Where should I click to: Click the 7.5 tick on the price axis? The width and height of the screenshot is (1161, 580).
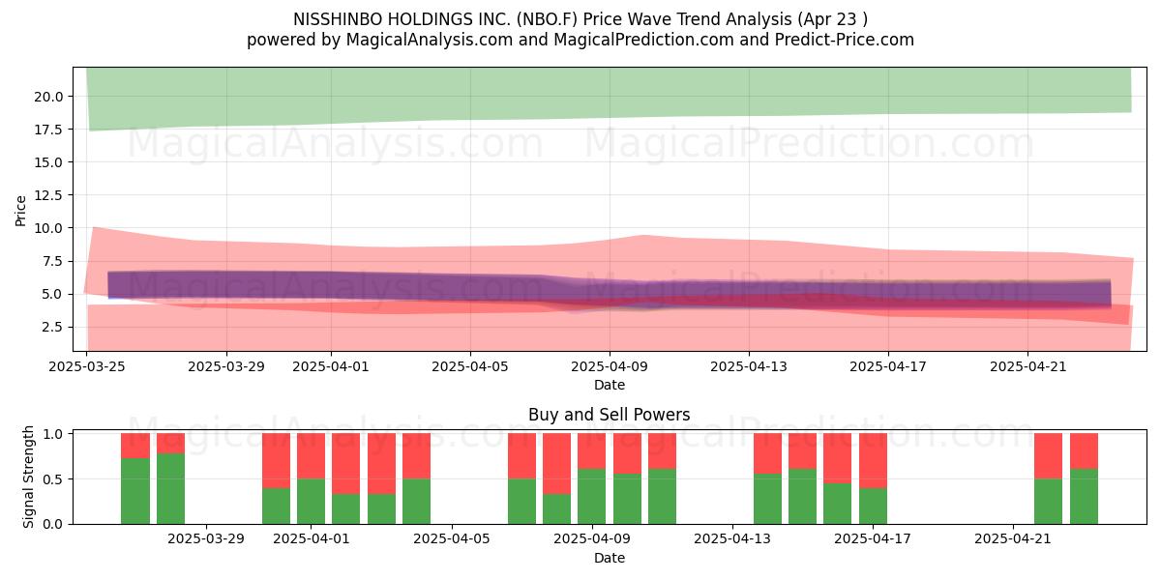[53, 261]
